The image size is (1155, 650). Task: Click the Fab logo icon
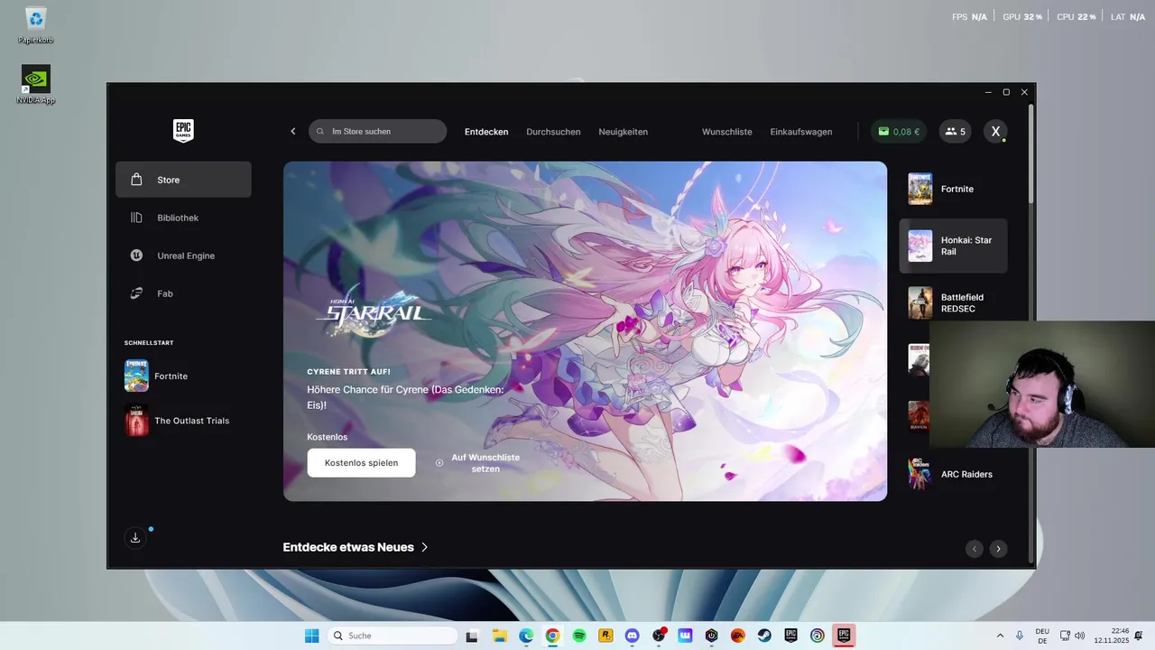[136, 293]
